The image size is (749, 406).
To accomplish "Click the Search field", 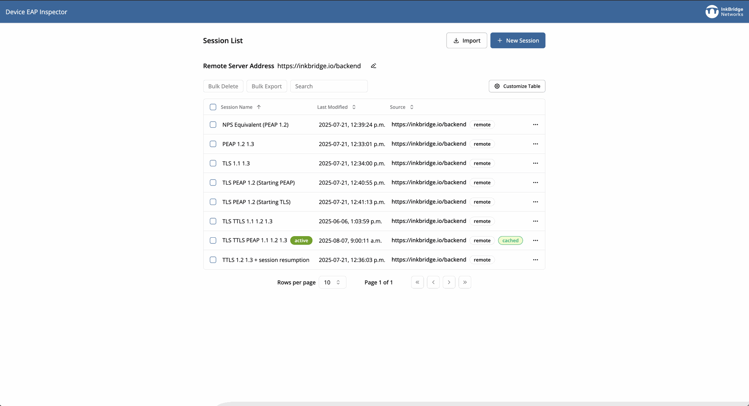I will coord(329,86).
